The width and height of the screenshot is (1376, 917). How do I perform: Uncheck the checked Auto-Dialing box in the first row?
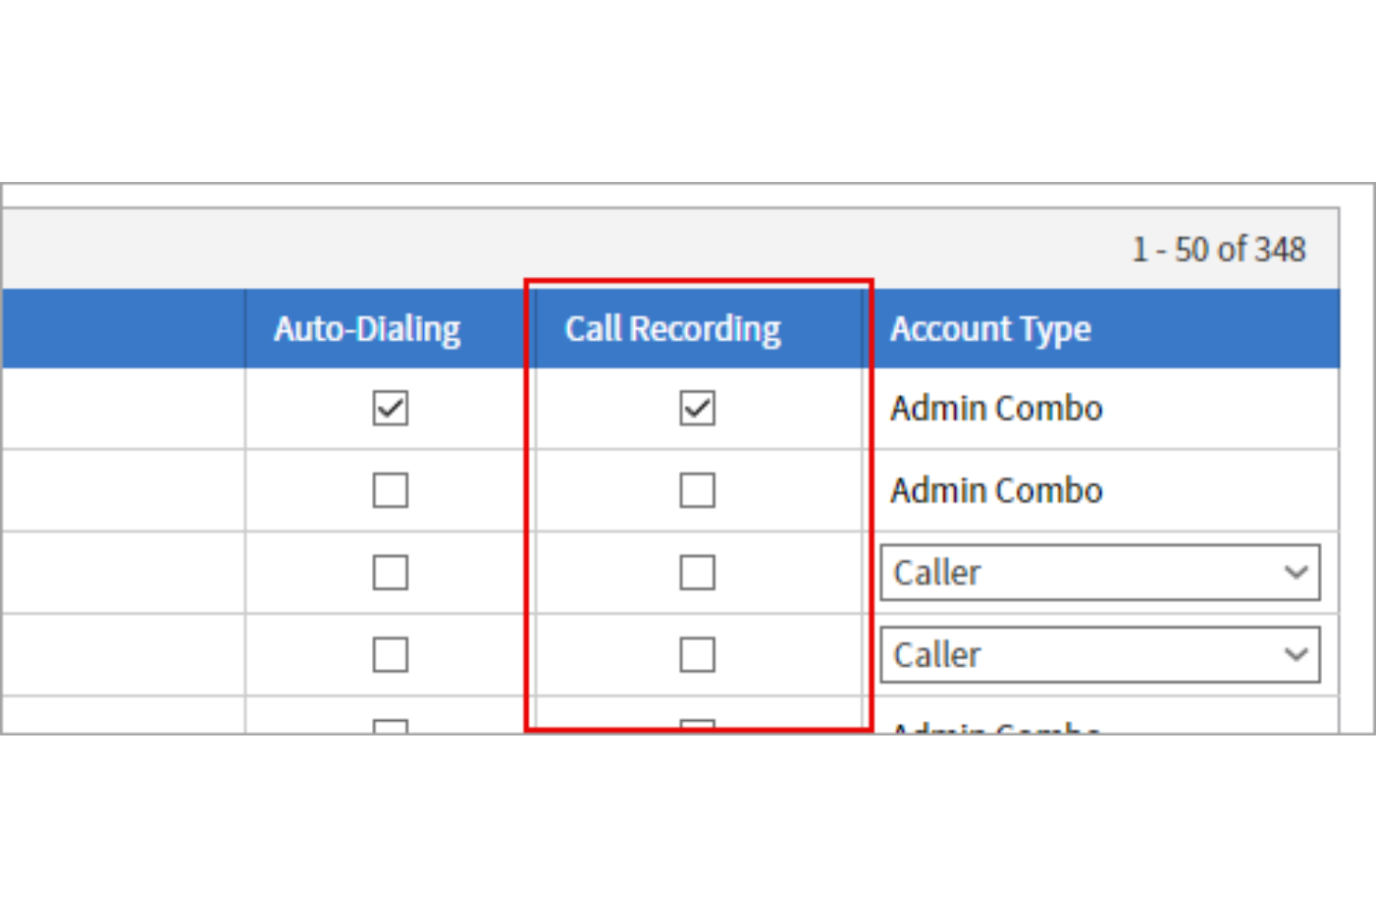pyautogui.click(x=390, y=408)
